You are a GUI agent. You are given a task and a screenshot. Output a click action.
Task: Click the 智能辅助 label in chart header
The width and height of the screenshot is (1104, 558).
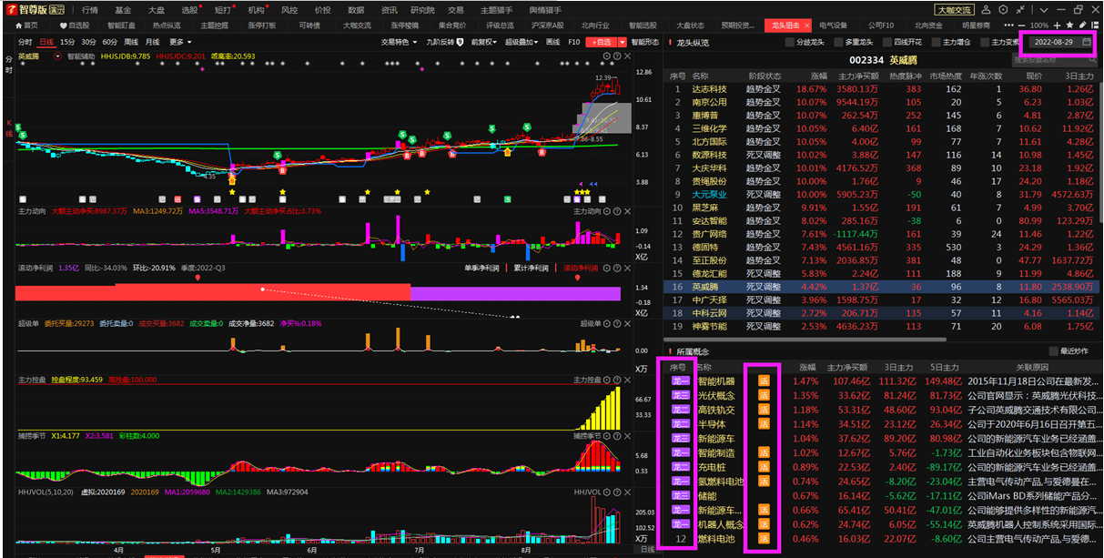(81, 56)
